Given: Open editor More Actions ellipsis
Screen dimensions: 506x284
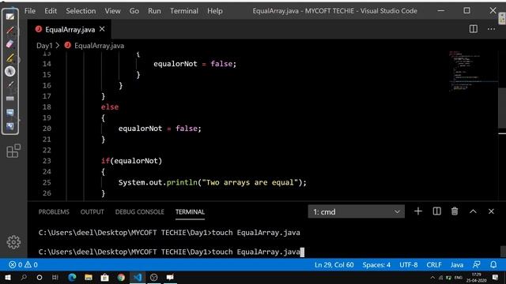Looking at the screenshot, I should [x=491, y=29].
